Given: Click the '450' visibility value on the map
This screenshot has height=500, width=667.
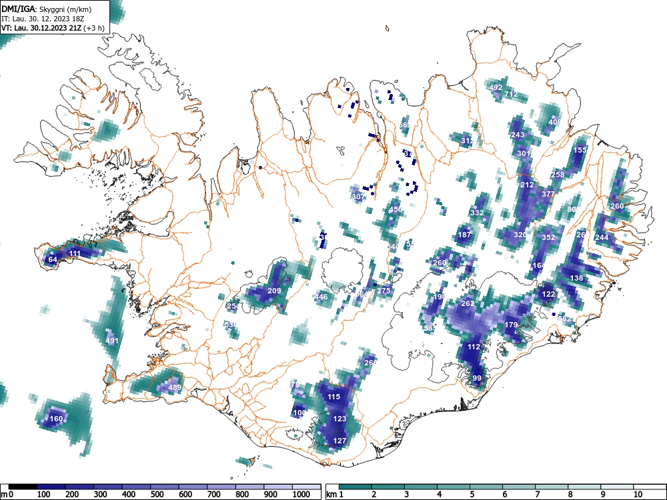Looking at the screenshot, I should (x=396, y=209).
